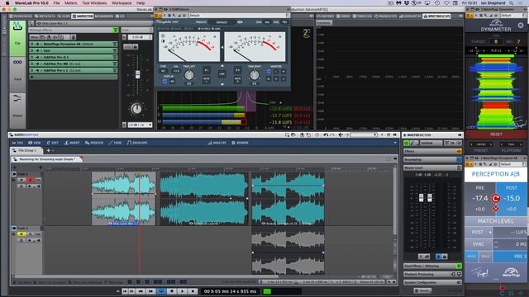Click the Reset button in Dynameter
Image resolution: width=529 pixels, height=297 pixels.
[496, 134]
